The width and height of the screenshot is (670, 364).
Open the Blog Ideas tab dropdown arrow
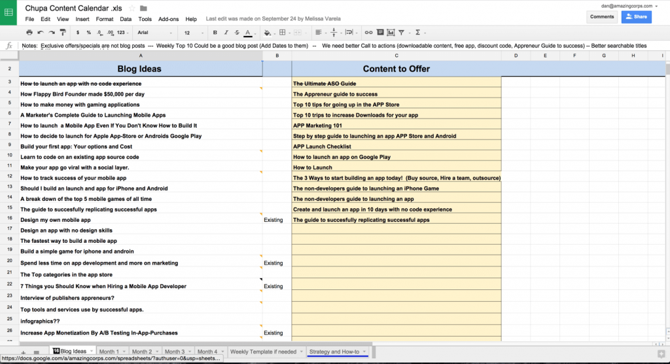92,351
